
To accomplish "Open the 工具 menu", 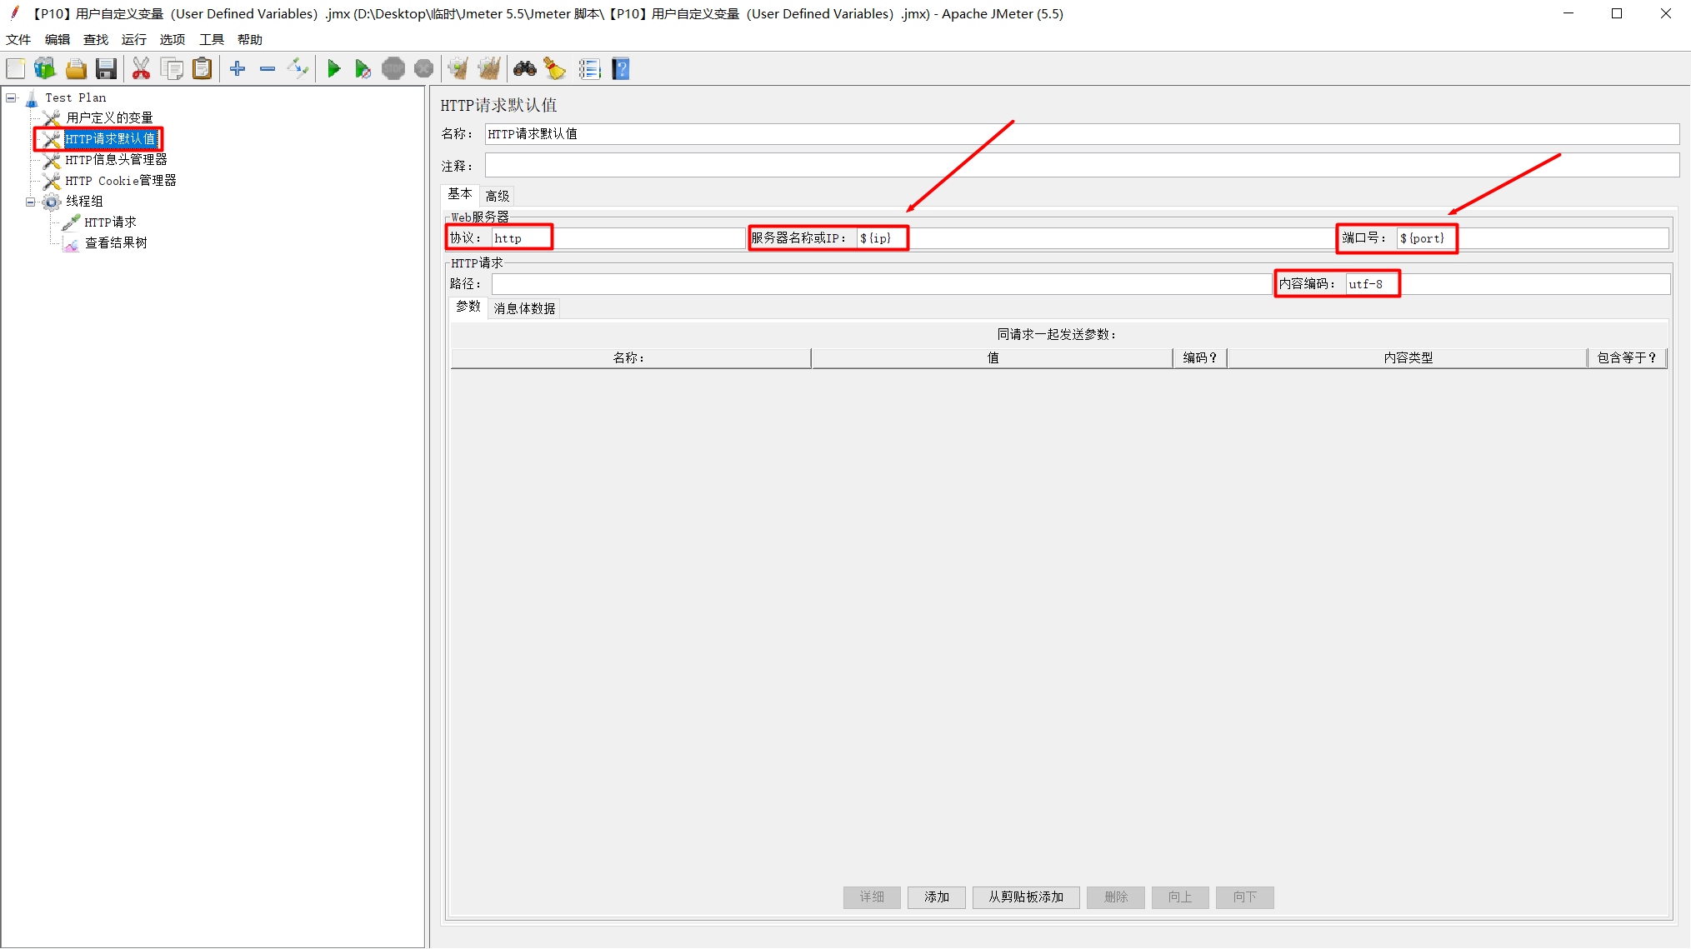I will click(212, 40).
